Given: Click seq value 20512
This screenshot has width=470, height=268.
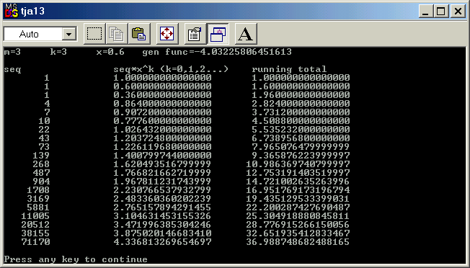Looking at the screenshot, I should tap(35, 225).
